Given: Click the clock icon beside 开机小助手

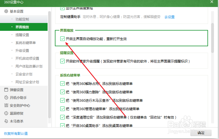Looking at the screenshot, I should [6, 98].
